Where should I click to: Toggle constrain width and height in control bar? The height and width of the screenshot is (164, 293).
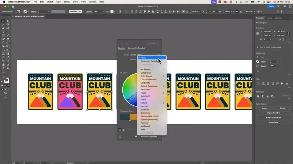click(237, 12)
